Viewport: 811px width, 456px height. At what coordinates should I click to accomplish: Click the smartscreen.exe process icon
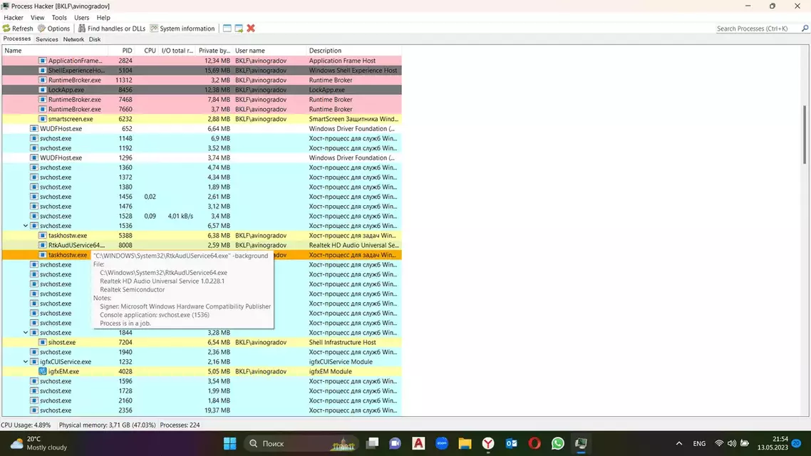point(43,119)
